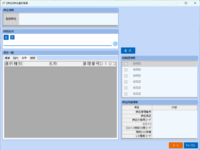The image size is (200, 150).
Task: Click the ICD10複数分類コード row
Action: 159,128
